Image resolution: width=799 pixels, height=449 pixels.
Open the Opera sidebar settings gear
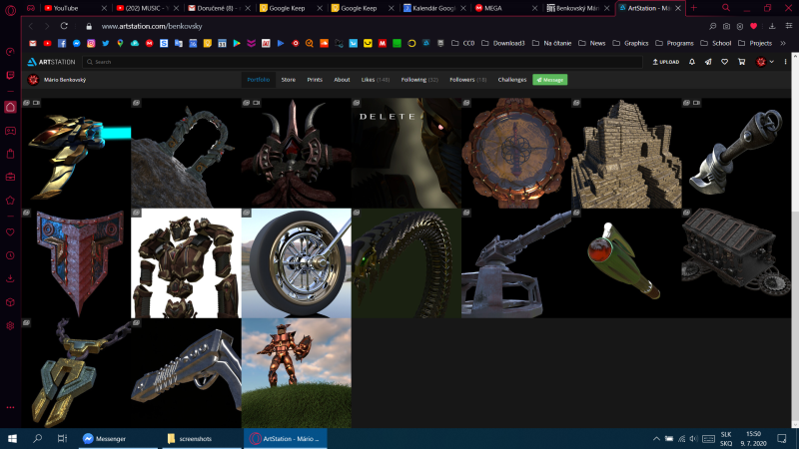point(10,326)
